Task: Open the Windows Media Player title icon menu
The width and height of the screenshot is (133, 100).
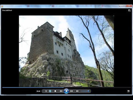Action: [x=2, y=6]
